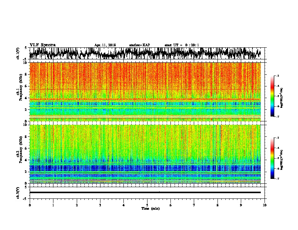298x230 pixels.
Task: Click the "6" kHz tick on ch.1 frequency axis
Action: click(x=26, y=86)
